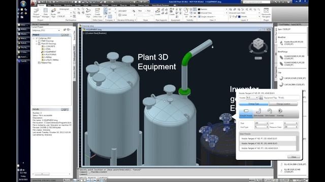325x182 pixels.
Task: Select first FLANGE BLIND palette item
Action: [x=292, y=57]
